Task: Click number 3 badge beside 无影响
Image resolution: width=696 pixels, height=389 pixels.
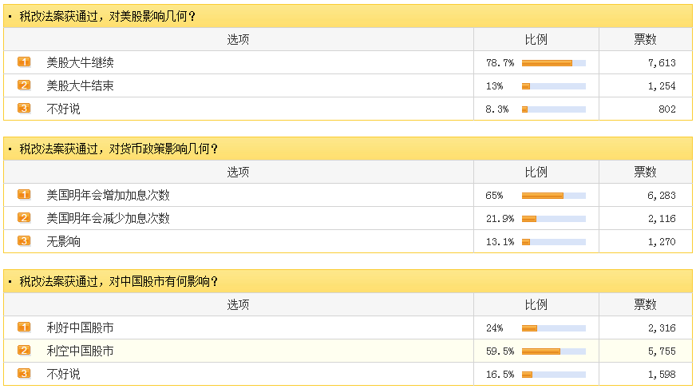Action: click(x=24, y=240)
